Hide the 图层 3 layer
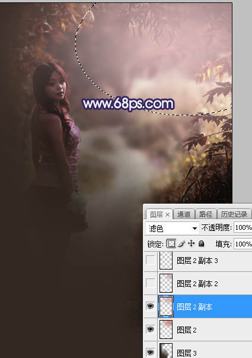Screen dimensions: 252x358 click(x=150, y=351)
